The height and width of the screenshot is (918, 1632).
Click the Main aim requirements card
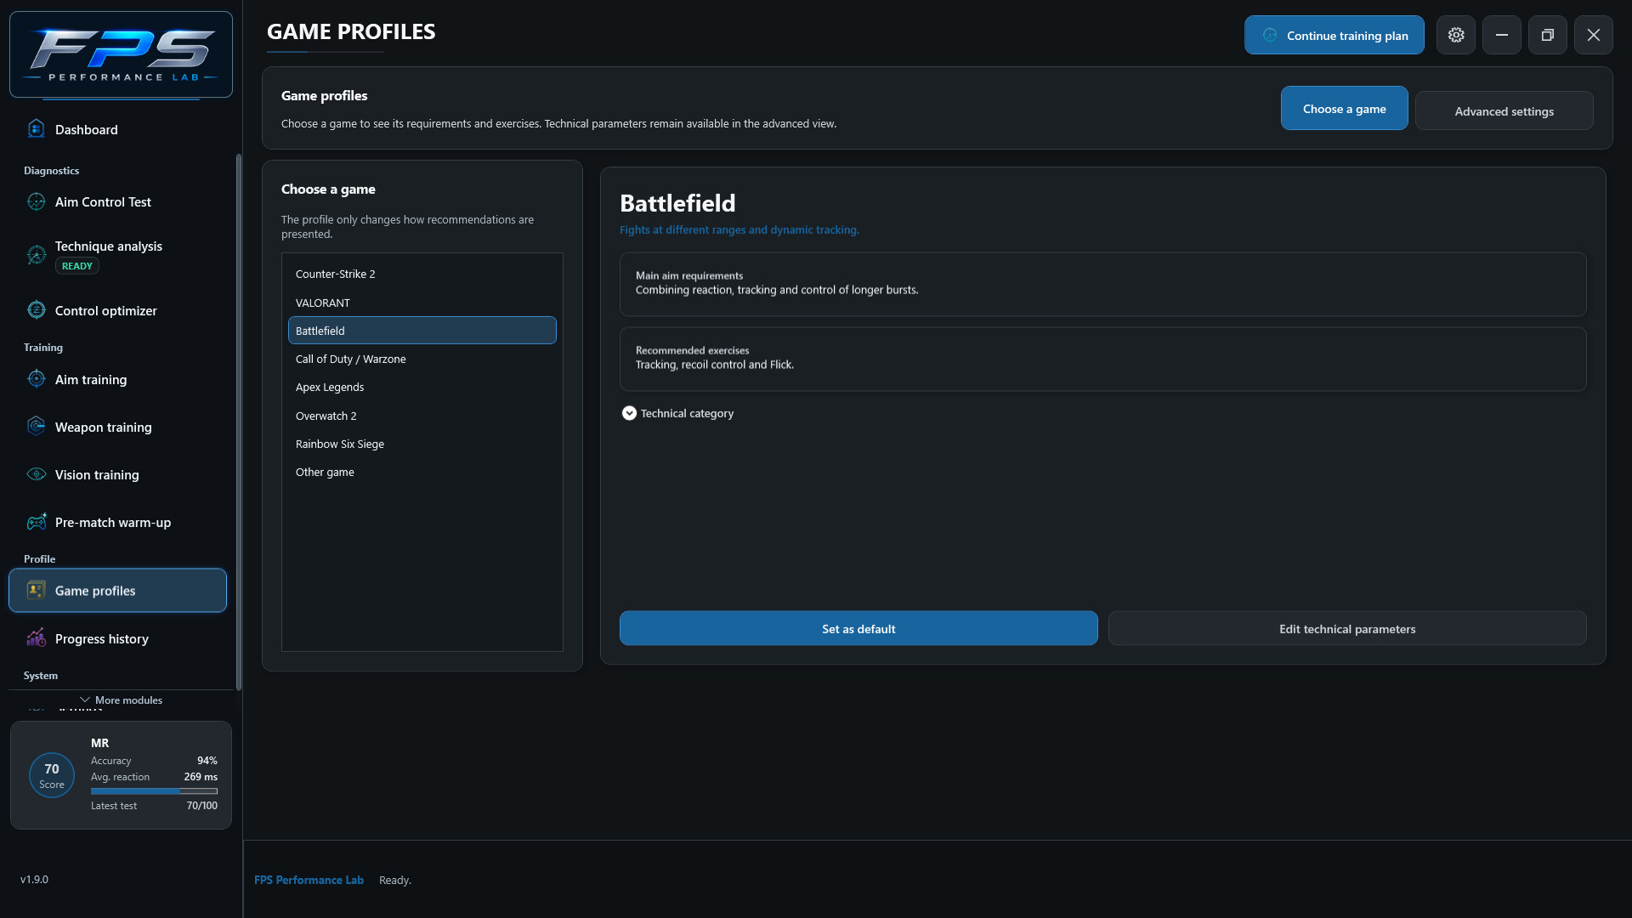pos(1102,284)
